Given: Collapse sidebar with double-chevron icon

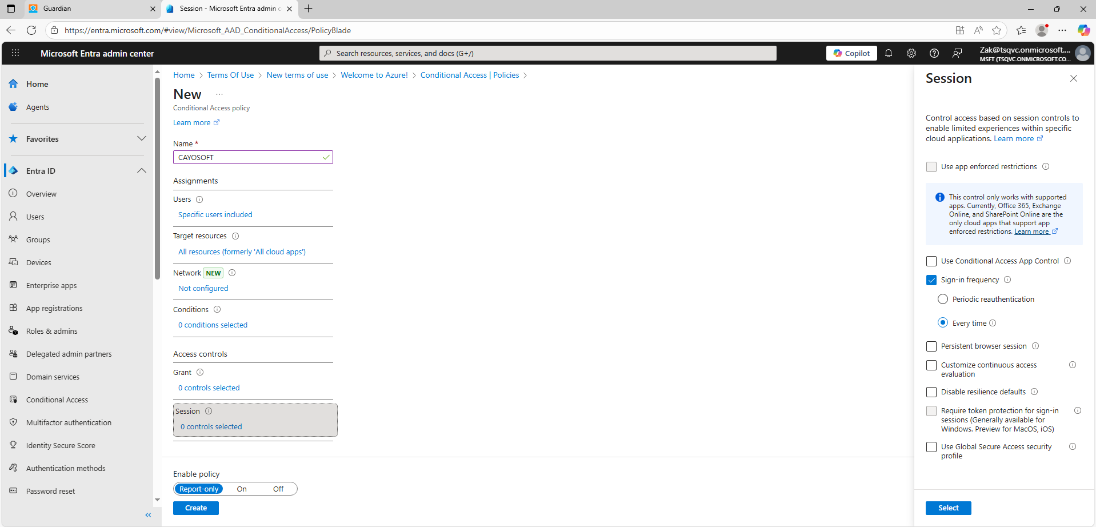Looking at the screenshot, I should tap(148, 515).
